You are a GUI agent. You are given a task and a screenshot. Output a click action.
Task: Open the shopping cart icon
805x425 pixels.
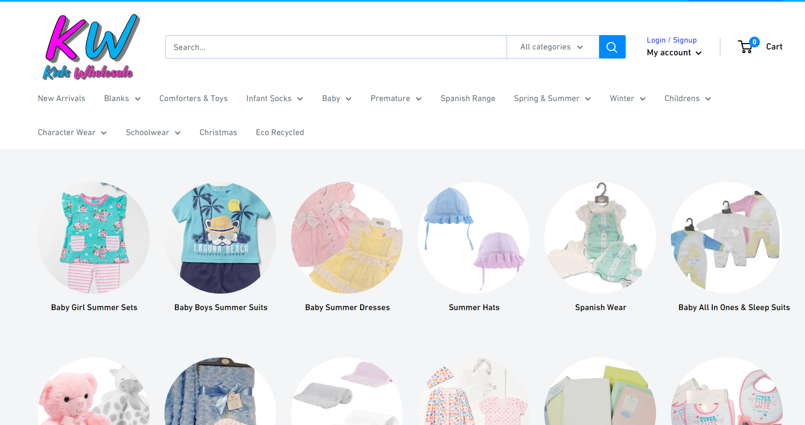[749, 46]
